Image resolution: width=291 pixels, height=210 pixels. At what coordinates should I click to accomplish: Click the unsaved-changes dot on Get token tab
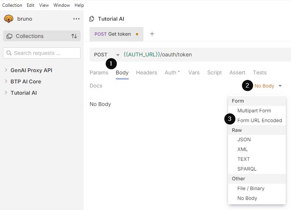[137, 34]
